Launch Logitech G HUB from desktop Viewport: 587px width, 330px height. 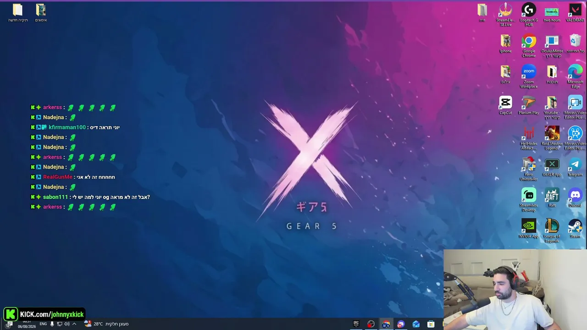pos(529,15)
